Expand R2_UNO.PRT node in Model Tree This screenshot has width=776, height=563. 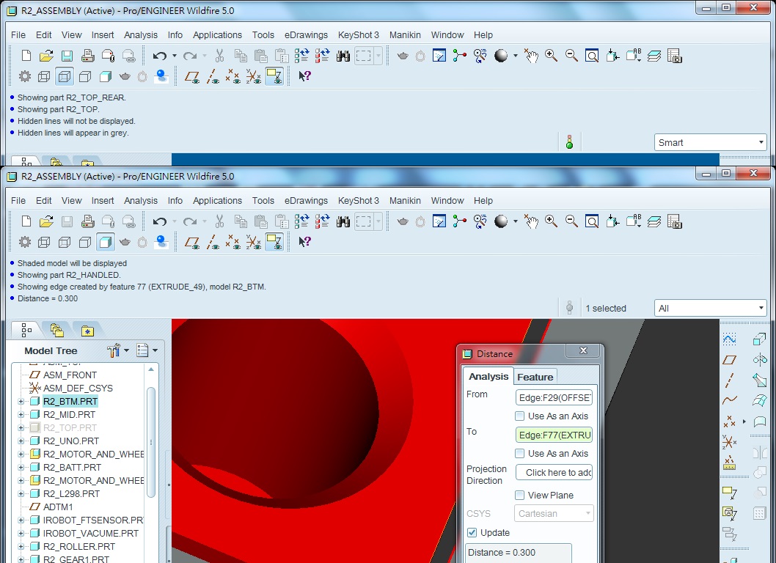pos(21,441)
